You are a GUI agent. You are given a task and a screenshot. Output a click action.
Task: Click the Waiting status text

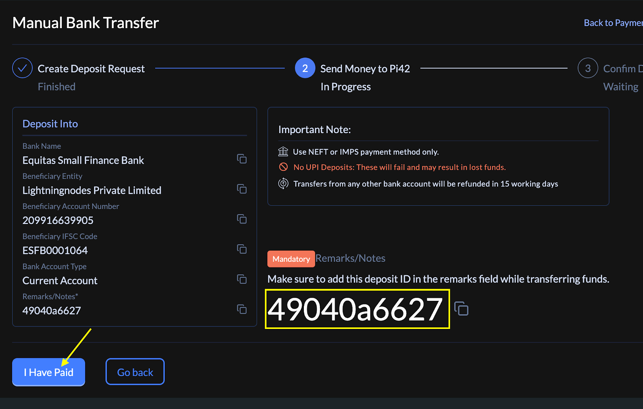click(x=621, y=87)
